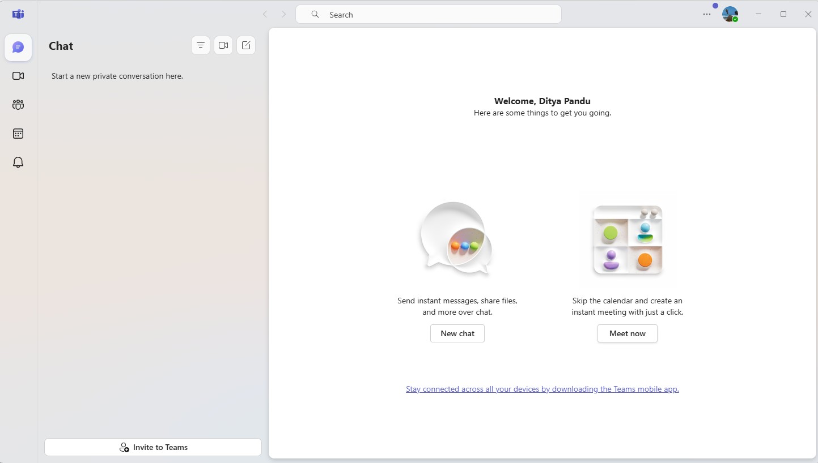Open the Communities people icon in sidebar
Screen dimensions: 818x463
(18, 105)
